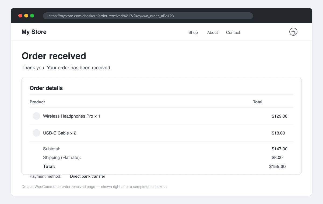The width and height of the screenshot is (323, 204).
Task: Click the My Store site title
Action: click(x=34, y=32)
